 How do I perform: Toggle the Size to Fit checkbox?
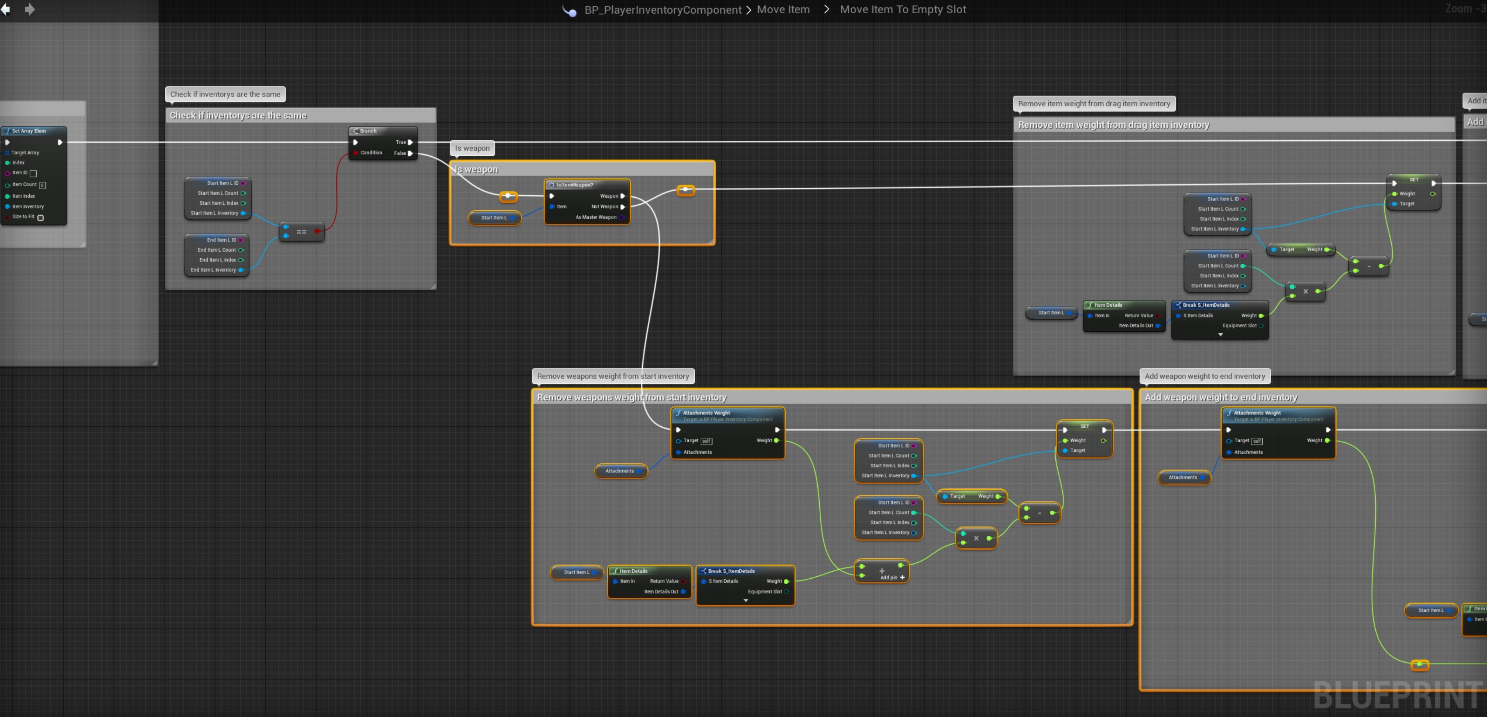[40, 218]
